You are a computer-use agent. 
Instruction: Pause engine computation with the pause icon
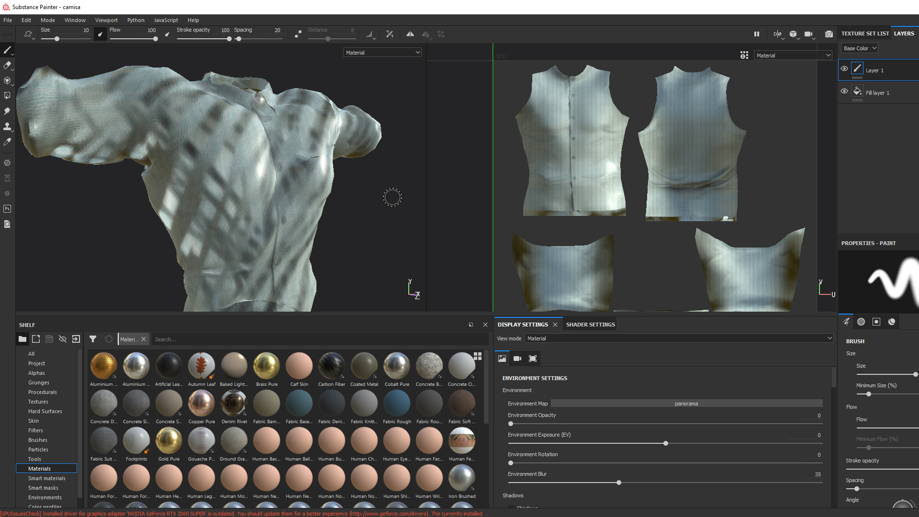pos(757,34)
